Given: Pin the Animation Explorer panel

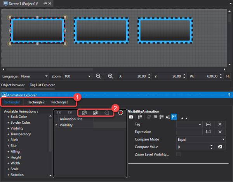Looking at the screenshot, I should tap(229, 94).
